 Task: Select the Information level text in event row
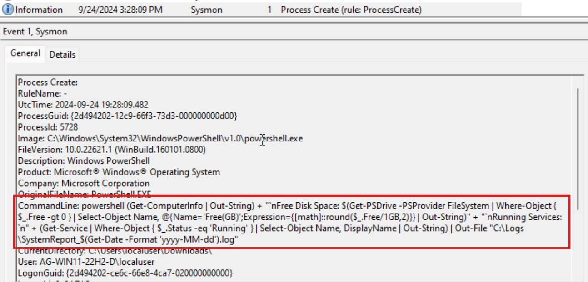pyautogui.click(x=39, y=10)
